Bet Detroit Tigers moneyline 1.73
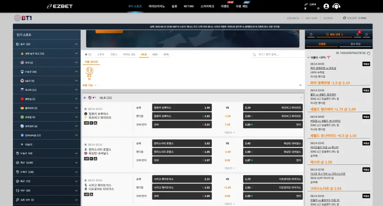 point(273,179)
